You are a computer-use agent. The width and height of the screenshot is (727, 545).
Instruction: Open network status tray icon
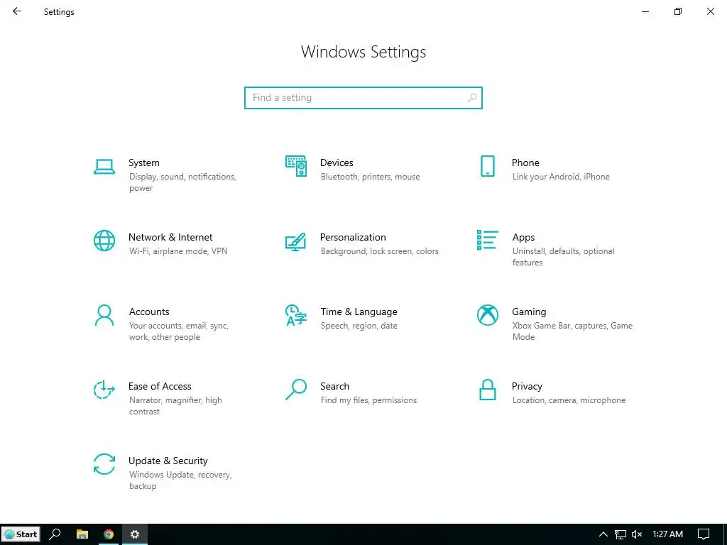pos(621,534)
